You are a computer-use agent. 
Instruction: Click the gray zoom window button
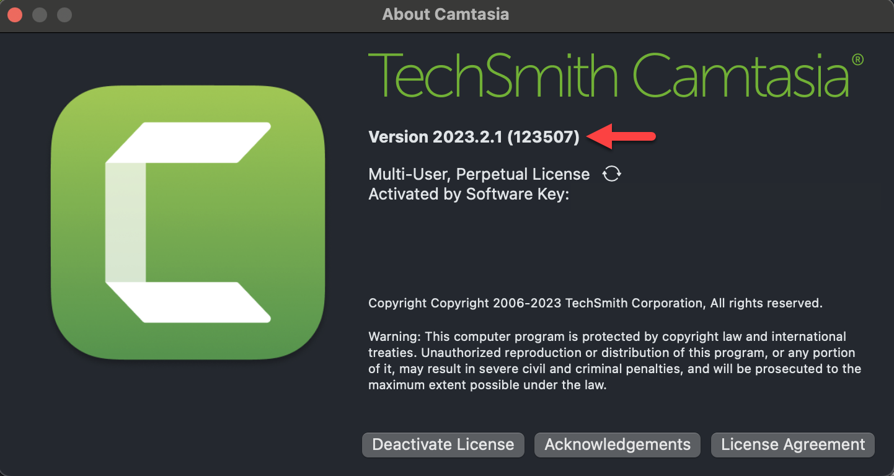[x=64, y=14]
